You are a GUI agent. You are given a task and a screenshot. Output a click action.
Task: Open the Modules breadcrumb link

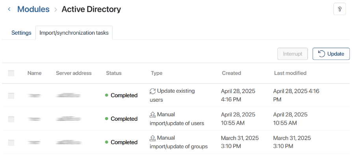(33, 9)
